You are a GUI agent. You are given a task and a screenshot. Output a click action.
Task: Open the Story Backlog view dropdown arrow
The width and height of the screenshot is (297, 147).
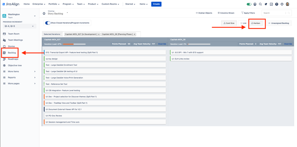pos(67,13)
